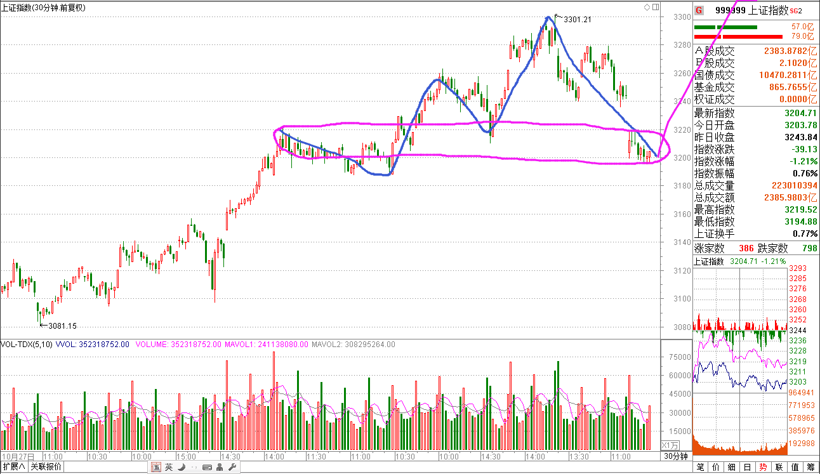
Task: Click the IME user account icon
Action: [x=220, y=468]
